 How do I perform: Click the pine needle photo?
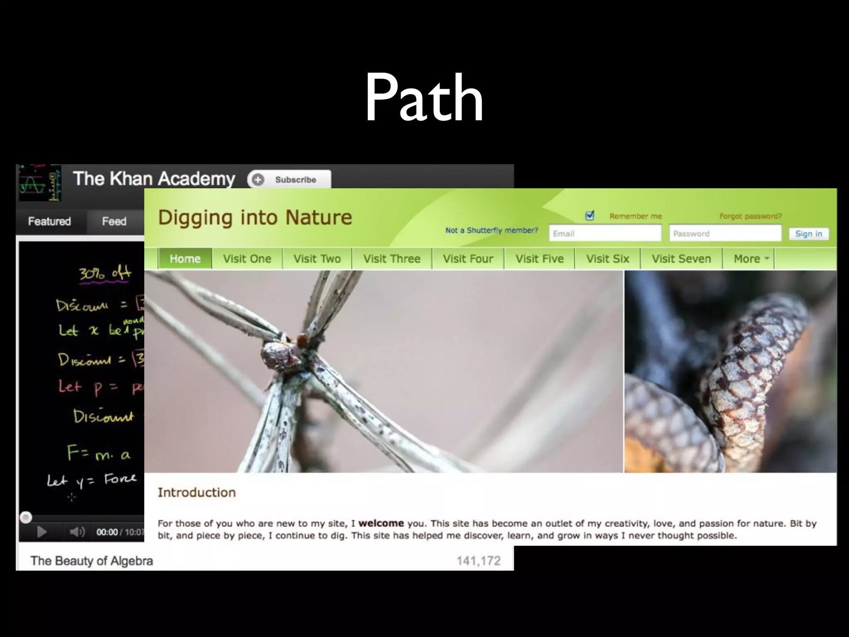[383, 372]
